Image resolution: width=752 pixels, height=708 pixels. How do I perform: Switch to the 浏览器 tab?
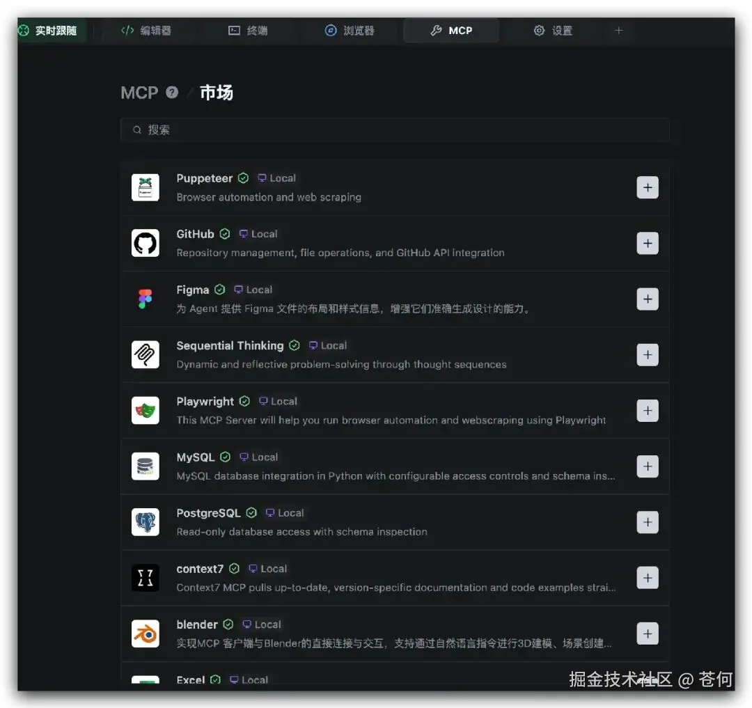click(350, 30)
